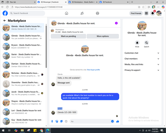
Task: Click the $1,200 listing title line
Action: tap(69, 32)
